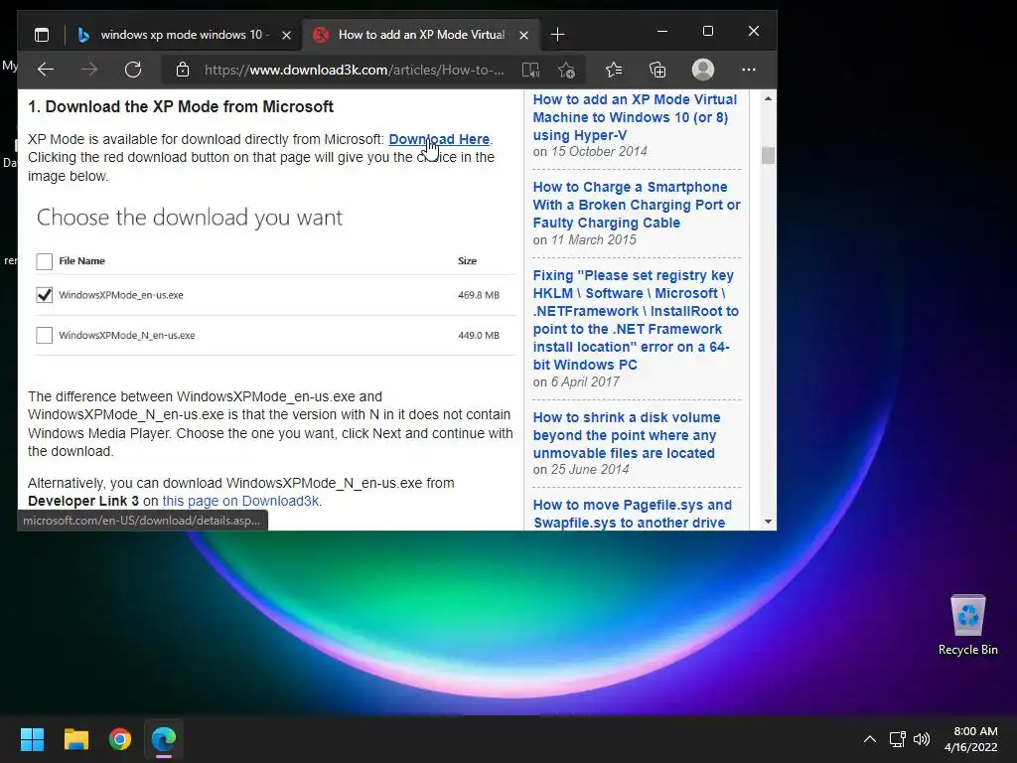Open a new browser tab
Viewport: 1017px width, 763px height.
[x=557, y=35]
